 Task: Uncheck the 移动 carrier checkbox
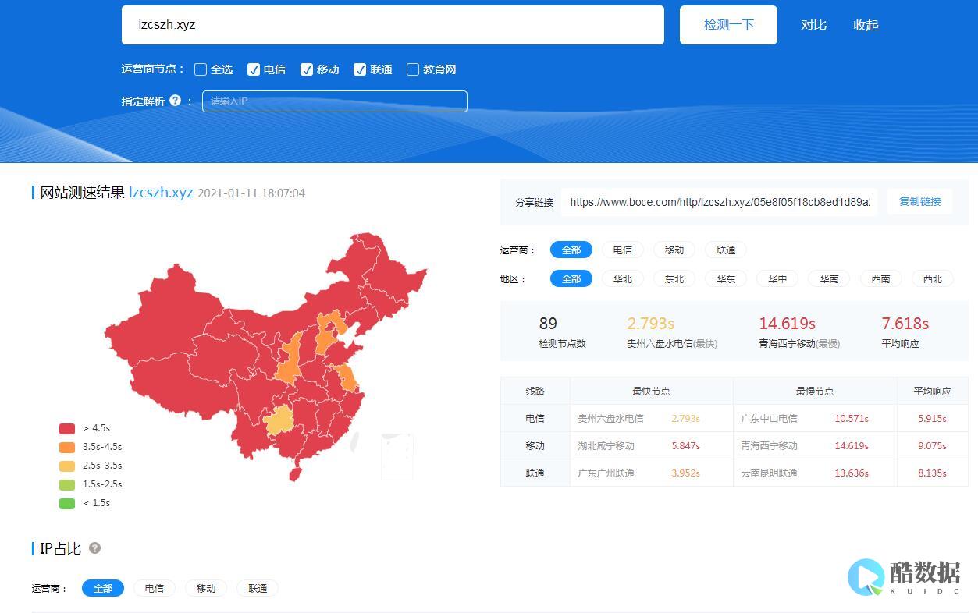[307, 69]
